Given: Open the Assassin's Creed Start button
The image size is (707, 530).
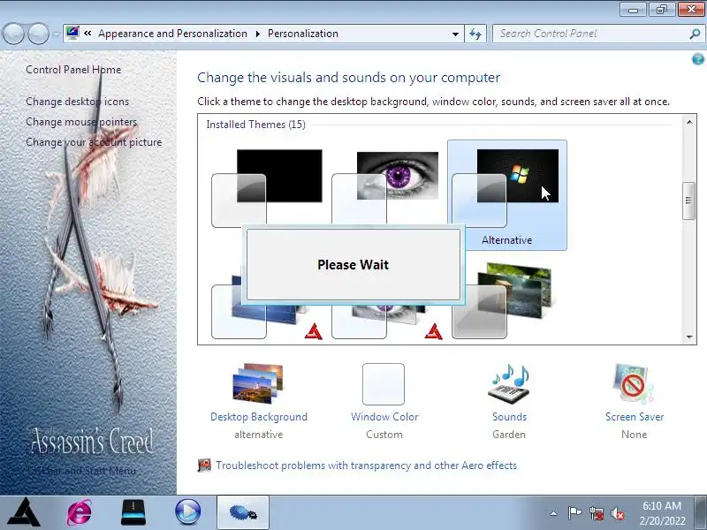Looking at the screenshot, I should point(25,512).
